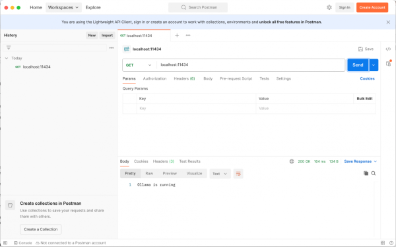Switch to the Tests tab

264,78
